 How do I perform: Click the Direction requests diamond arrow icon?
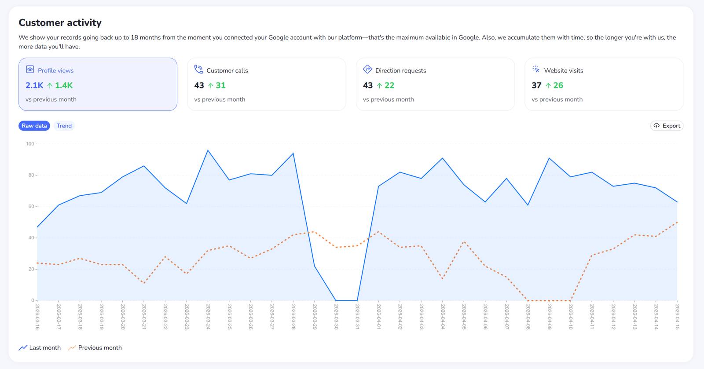pos(367,69)
